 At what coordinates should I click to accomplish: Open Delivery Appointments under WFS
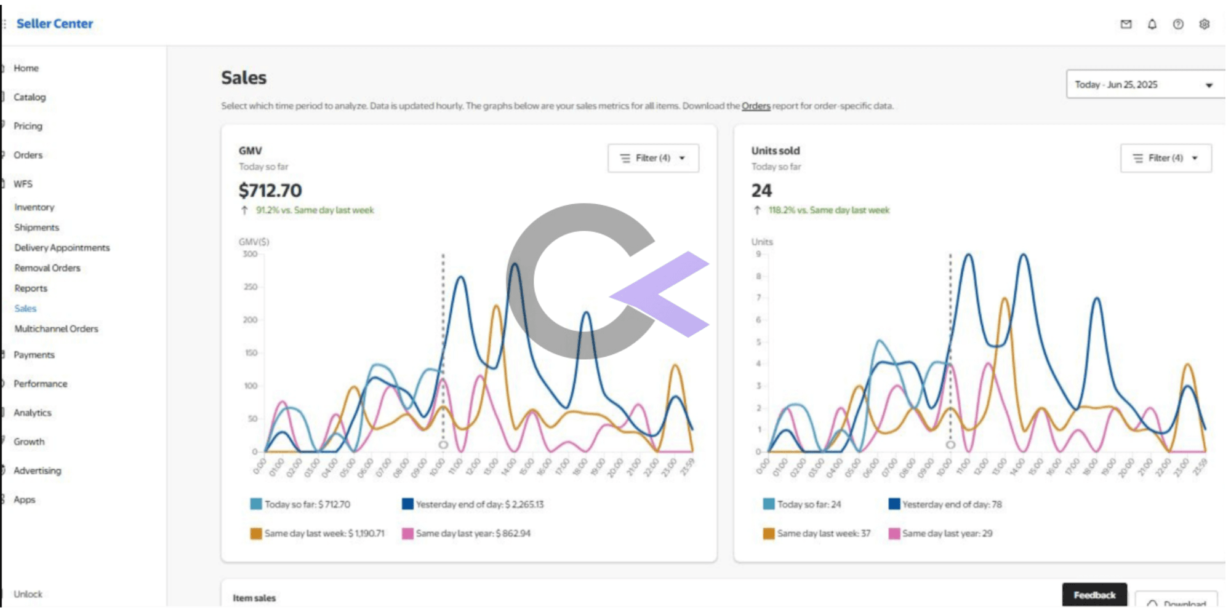coord(62,248)
